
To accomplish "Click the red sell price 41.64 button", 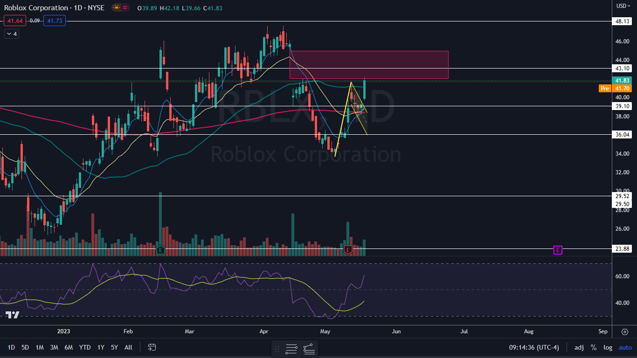I will (x=15, y=21).
